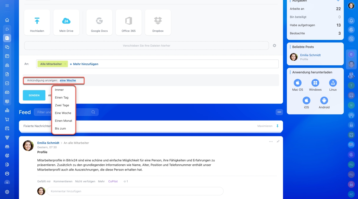Open the tasks checkmark icon in sidebar
Image resolution: width=358 pixels, height=199 pixels.
7,83
